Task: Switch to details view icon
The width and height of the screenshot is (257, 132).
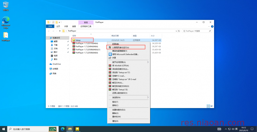Action: 209,106
